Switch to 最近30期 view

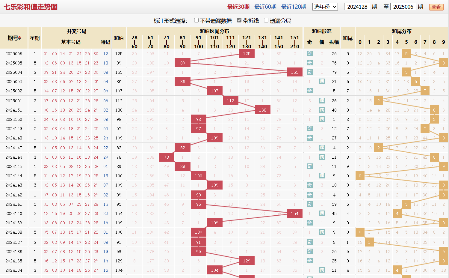(x=238, y=7)
